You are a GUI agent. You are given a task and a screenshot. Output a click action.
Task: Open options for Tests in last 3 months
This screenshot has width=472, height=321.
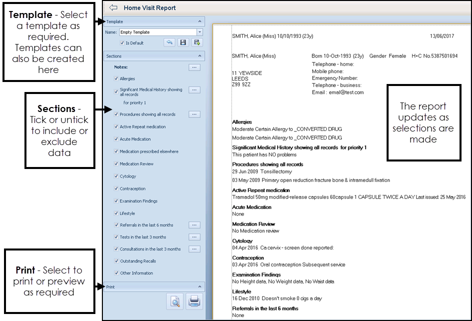pyautogui.click(x=194, y=237)
